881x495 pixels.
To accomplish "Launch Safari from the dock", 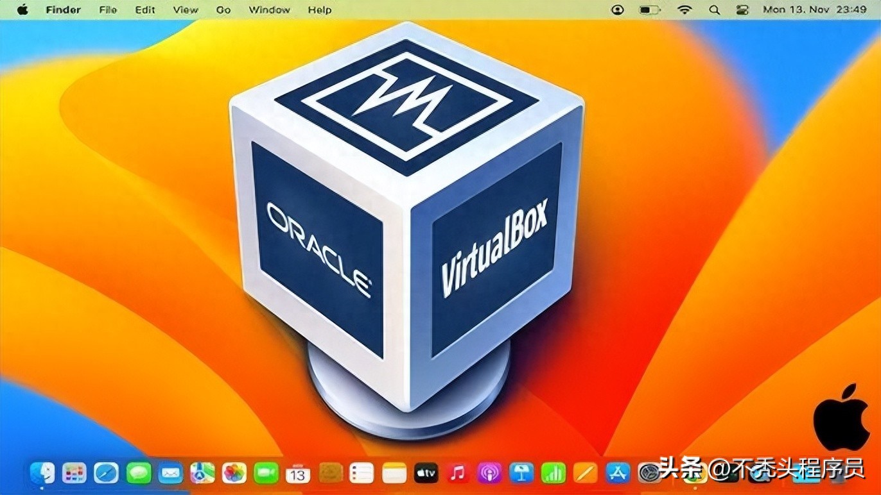I will point(107,473).
